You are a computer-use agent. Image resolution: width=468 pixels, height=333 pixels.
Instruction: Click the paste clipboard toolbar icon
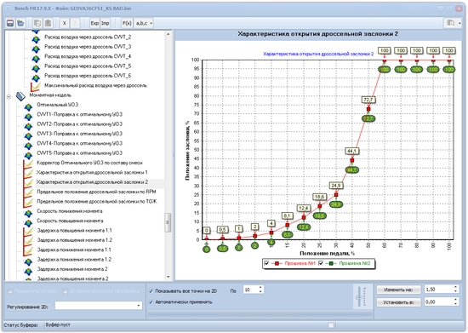point(48,23)
